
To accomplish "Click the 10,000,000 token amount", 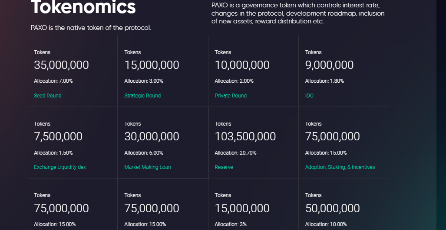I will click(x=242, y=65).
